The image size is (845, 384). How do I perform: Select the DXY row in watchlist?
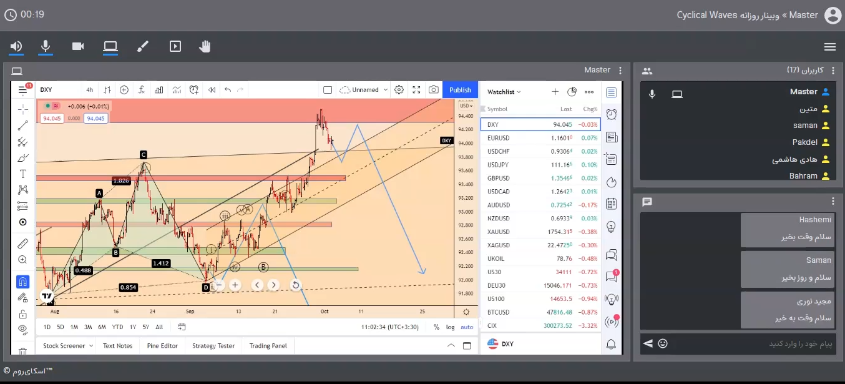540,125
